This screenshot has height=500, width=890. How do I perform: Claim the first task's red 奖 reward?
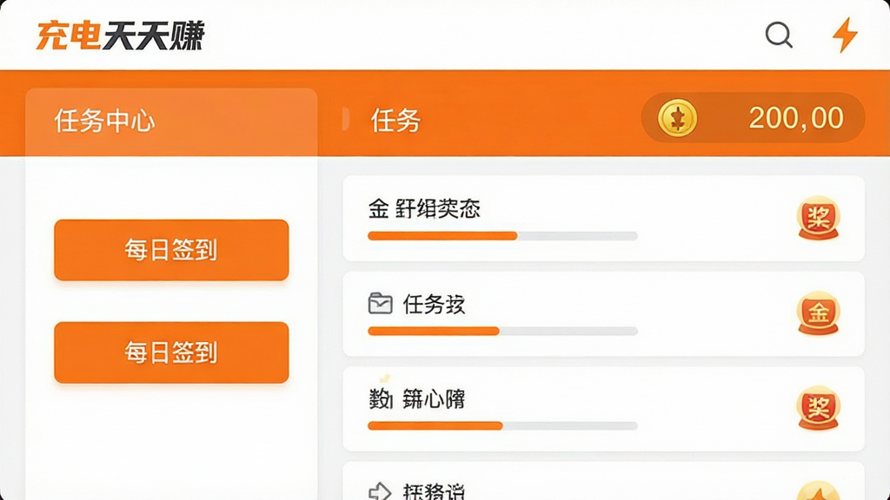[x=818, y=218]
